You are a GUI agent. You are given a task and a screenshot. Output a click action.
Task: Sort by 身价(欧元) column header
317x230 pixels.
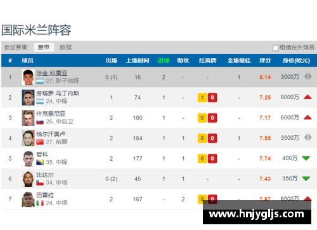click(x=296, y=60)
